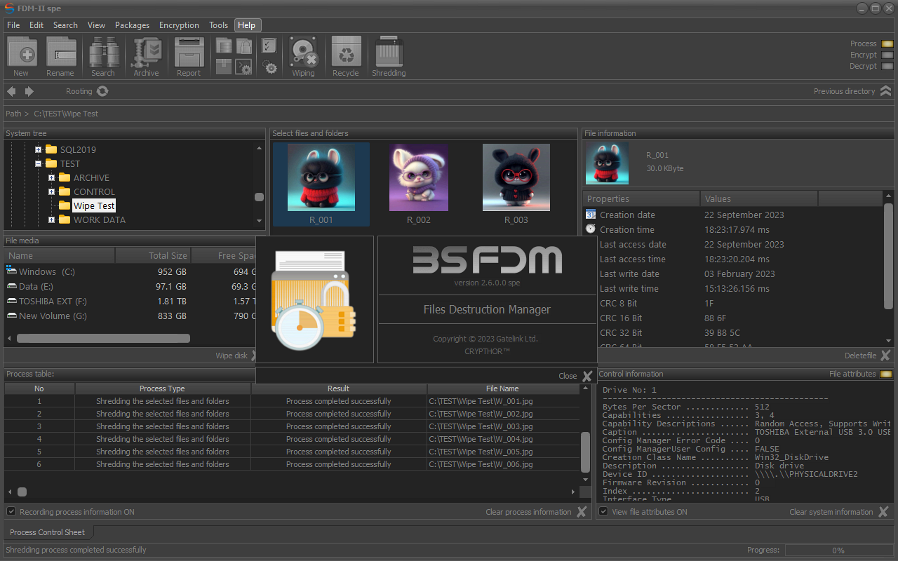
Task: Click the X icon next to Deletefile
Action: (885, 356)
